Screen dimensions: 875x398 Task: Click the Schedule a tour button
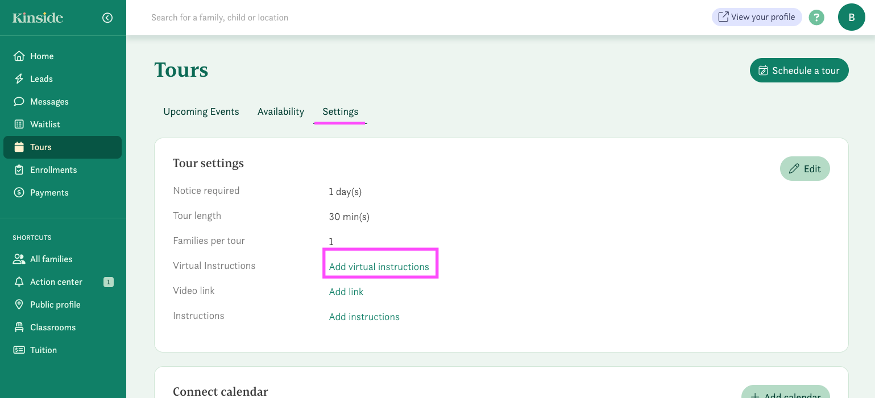pos(799,70)
